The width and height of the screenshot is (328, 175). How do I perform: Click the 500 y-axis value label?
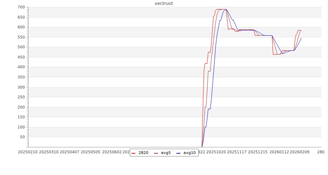tap(21, 47)
